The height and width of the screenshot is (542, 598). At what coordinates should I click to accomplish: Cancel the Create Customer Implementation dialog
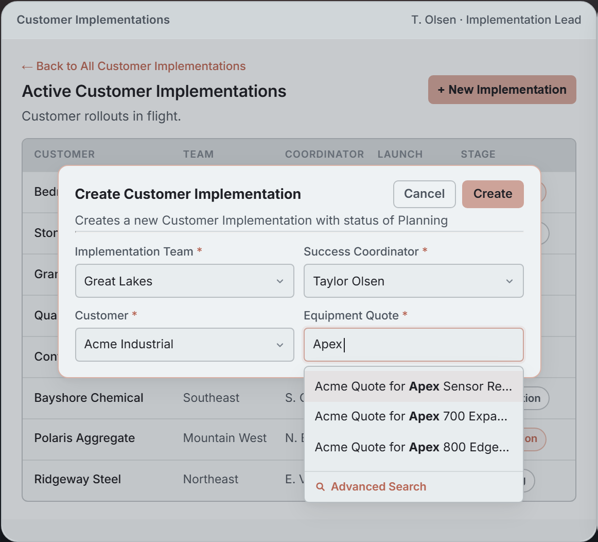425,194
